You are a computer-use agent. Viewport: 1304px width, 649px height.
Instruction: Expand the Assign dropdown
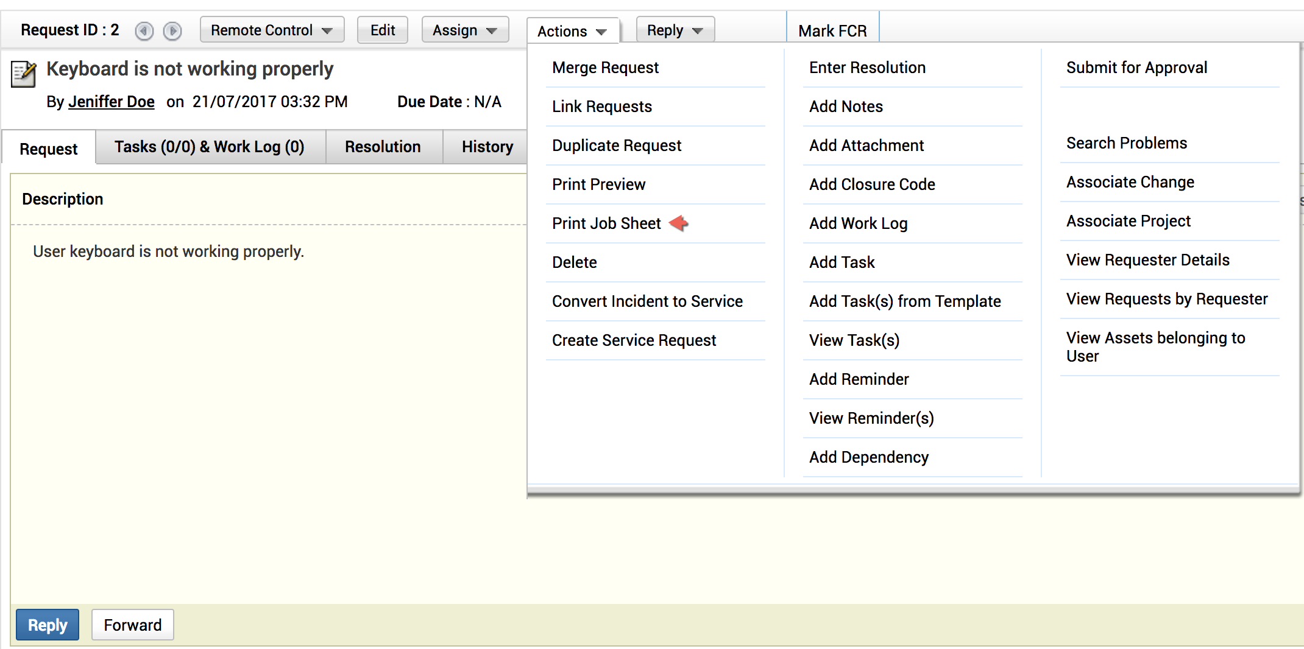coord(464,30)
